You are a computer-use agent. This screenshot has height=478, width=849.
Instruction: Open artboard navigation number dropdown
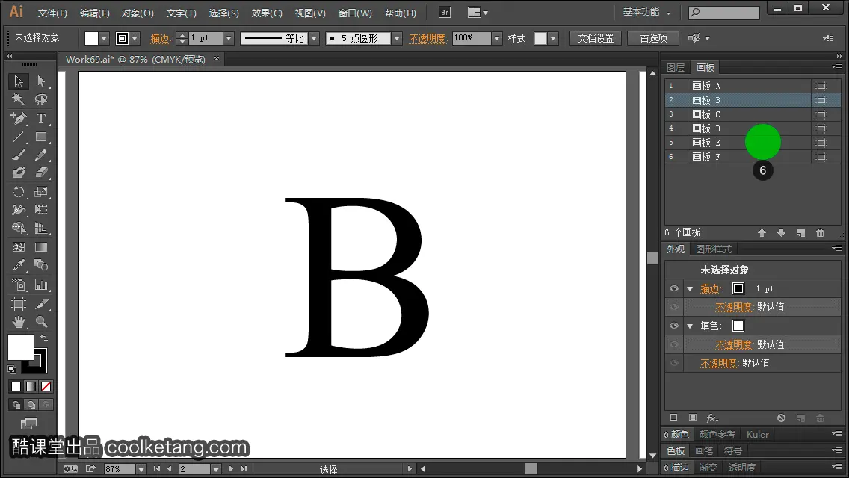coord(216,469)
